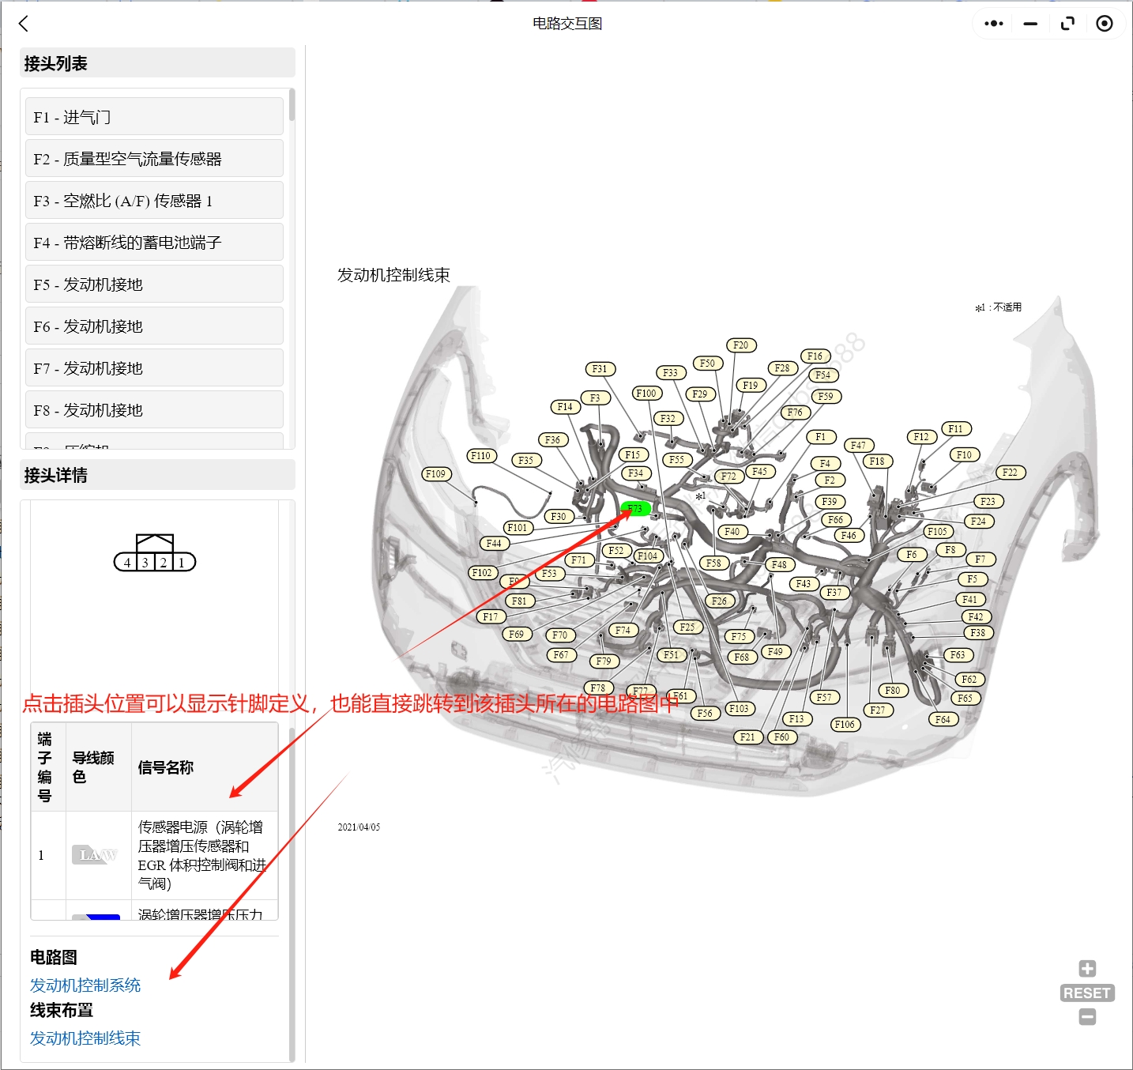Zoom out with the minus icon
This screenshot has height=1070, width=1133.
click(1086, 1016)
